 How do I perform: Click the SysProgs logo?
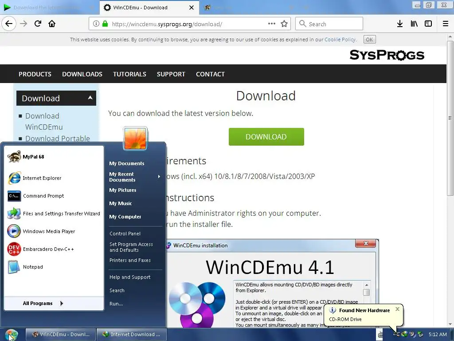click(x=387, y=55)
